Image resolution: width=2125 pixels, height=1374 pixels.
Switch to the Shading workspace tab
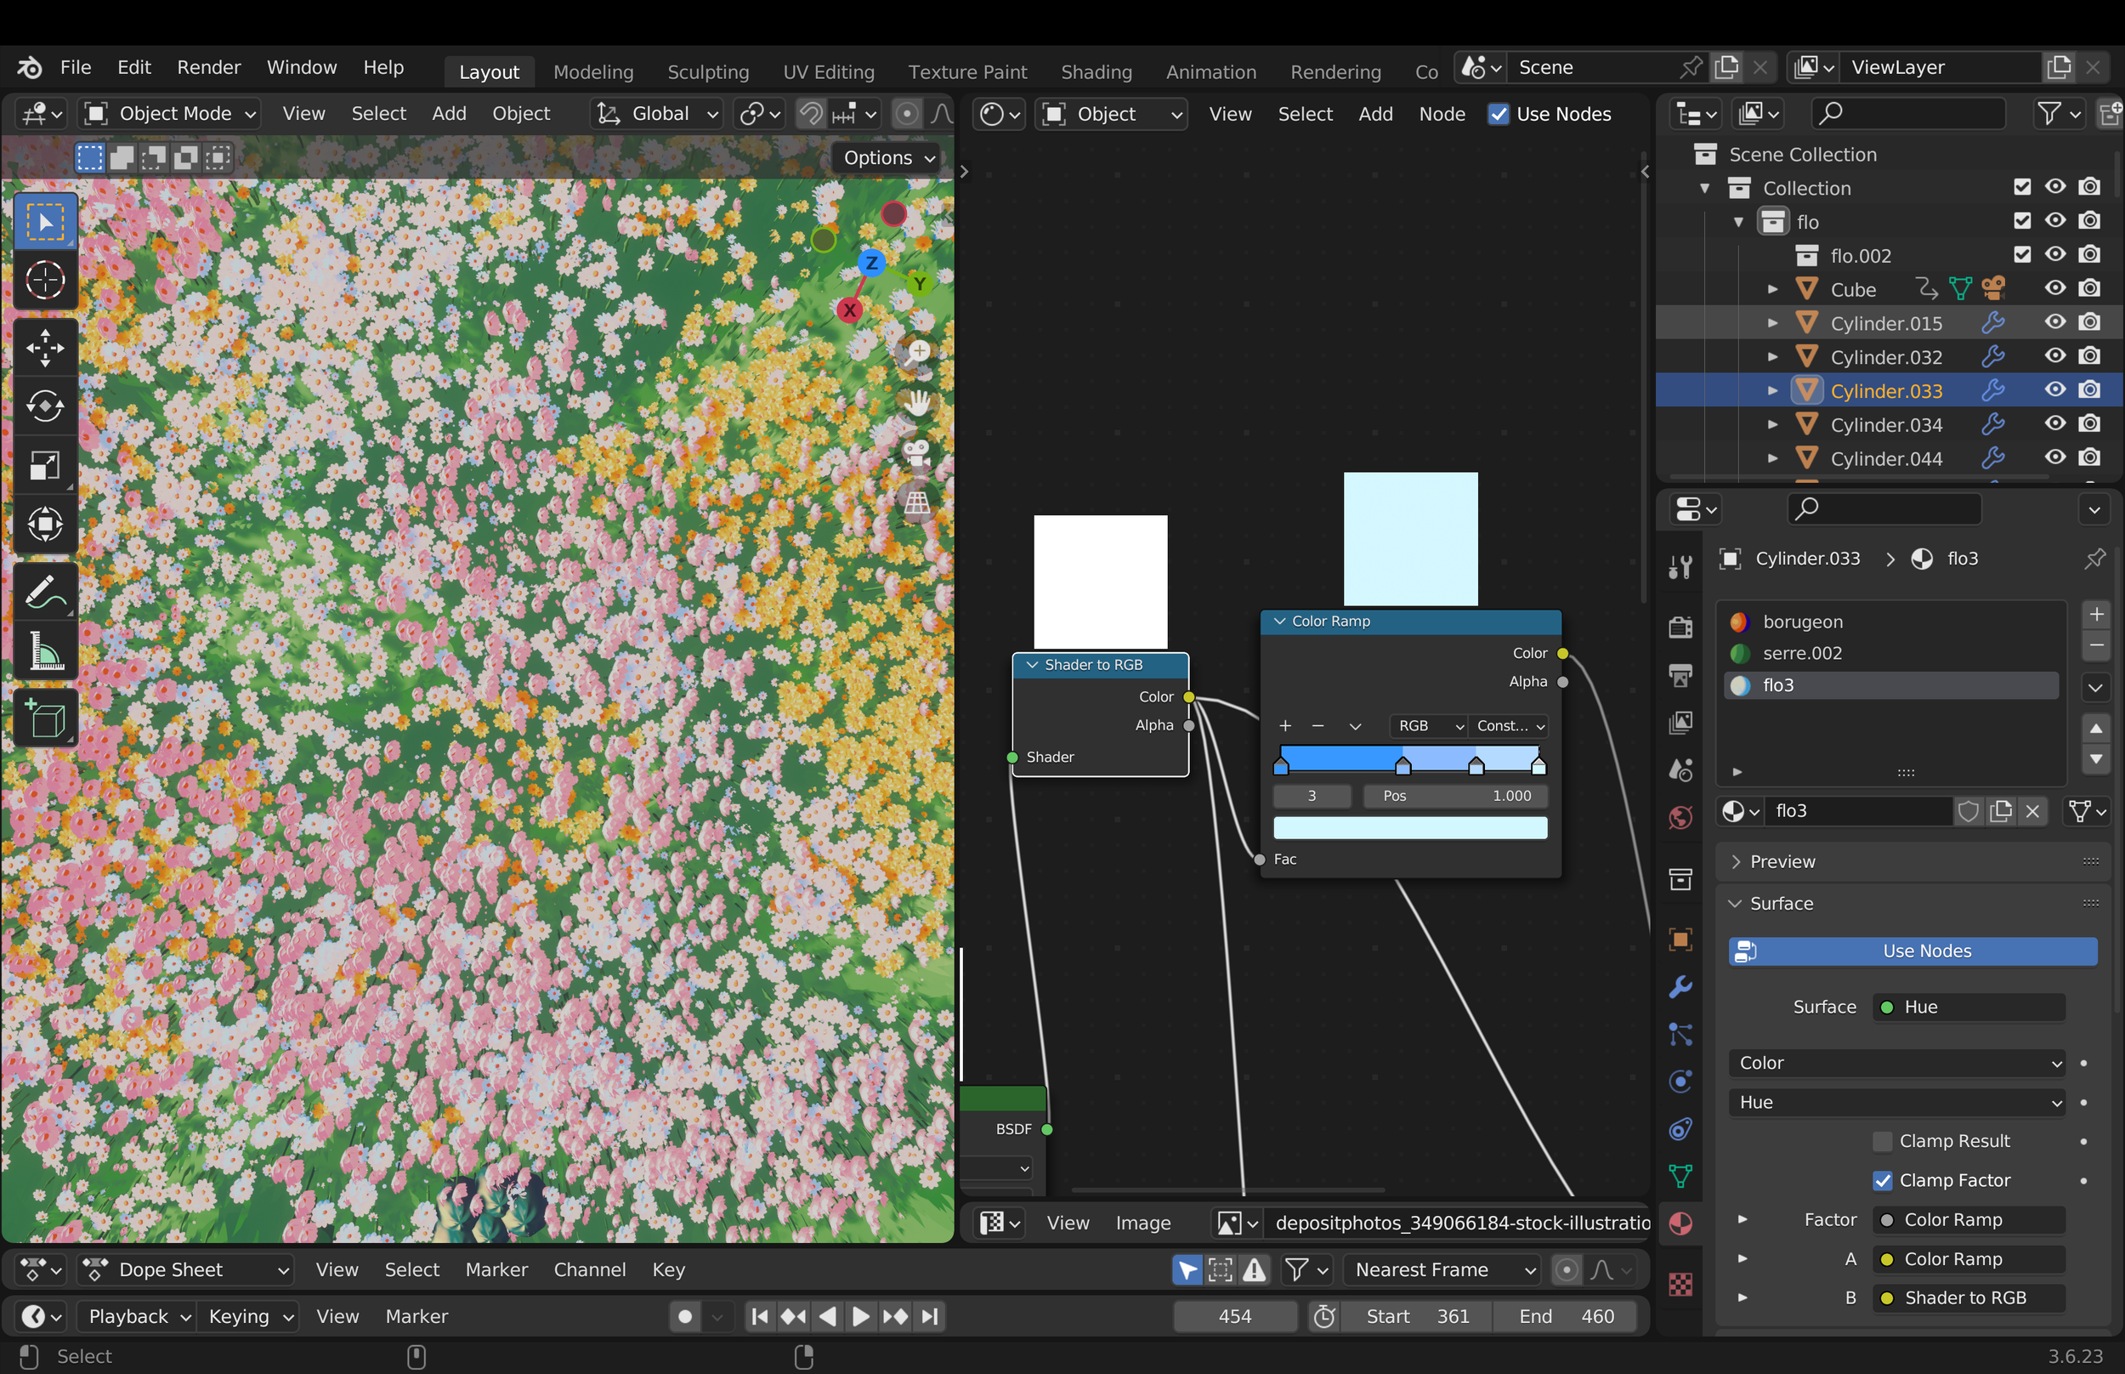[x=1096, y=71]
